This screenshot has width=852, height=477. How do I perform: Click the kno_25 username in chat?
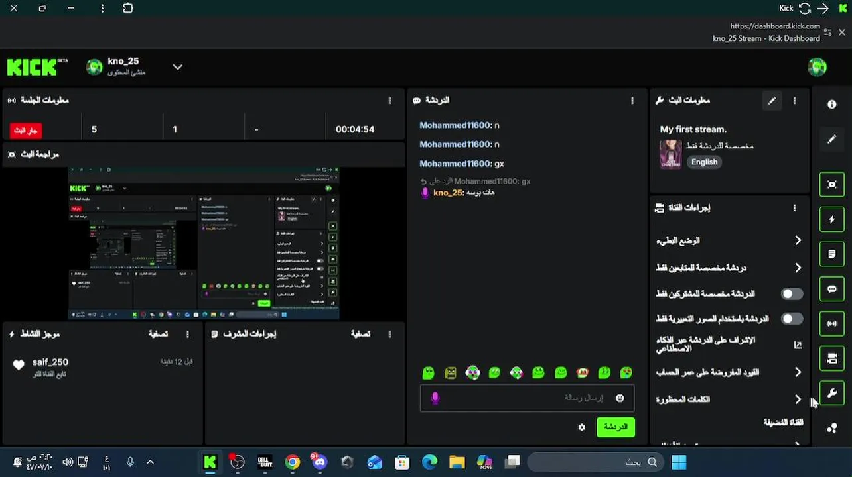(447, 193)
